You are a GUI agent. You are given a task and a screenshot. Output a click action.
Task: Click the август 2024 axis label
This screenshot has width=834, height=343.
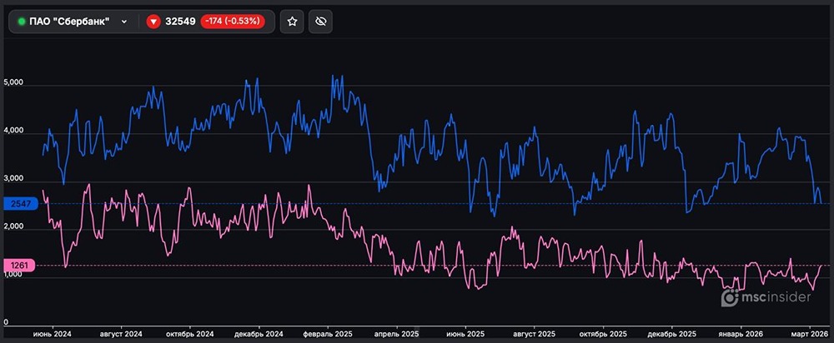click(x=122, y=334)
